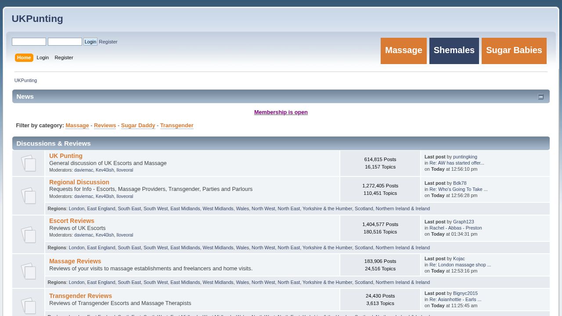562x316 pixels.
Task: Click the UKPunting breadcrumb link
Action: click(25, 80)
